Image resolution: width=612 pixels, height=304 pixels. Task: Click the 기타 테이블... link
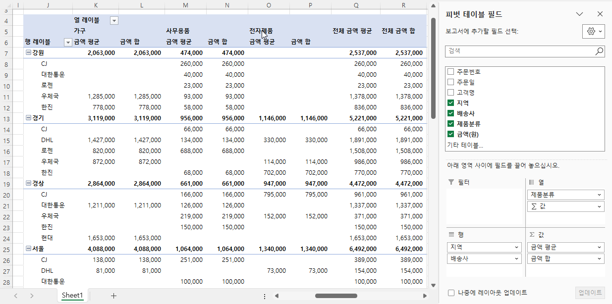465,145
